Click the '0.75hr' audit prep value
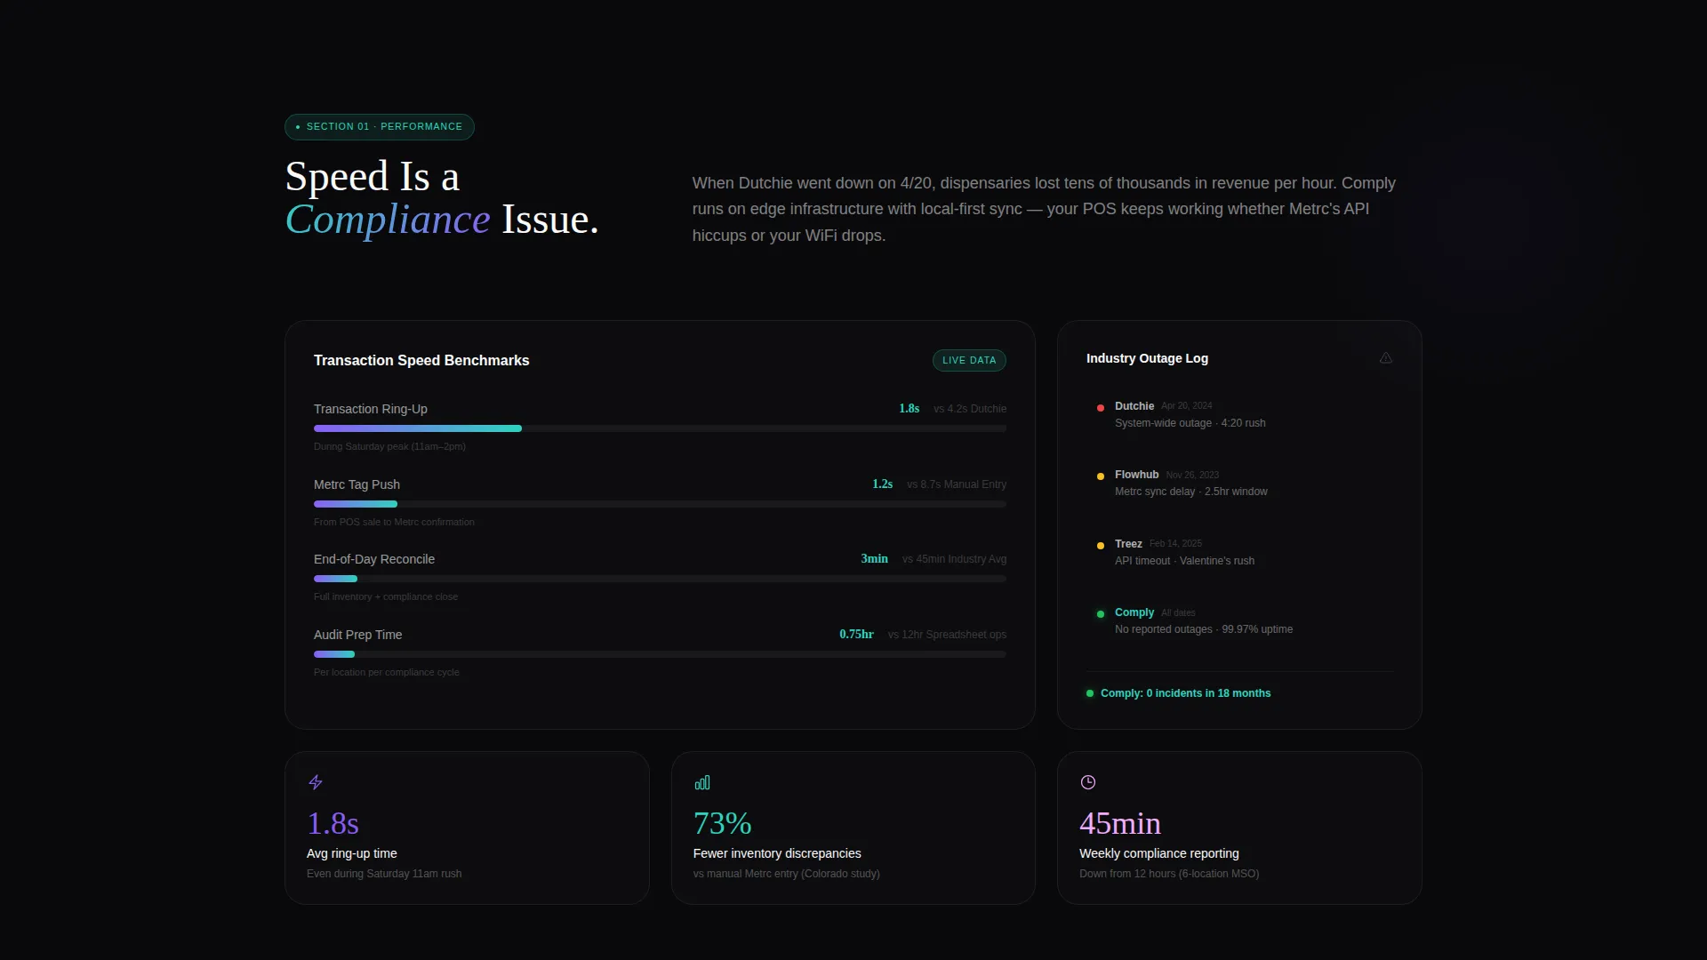Image resolution: width=1707 pixels, height=960 pixels. pos(856,635)
